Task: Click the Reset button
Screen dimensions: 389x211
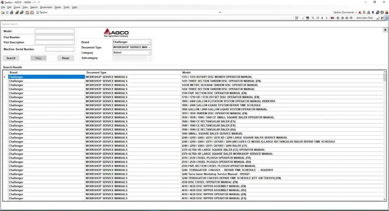Action: coord(65,58)
